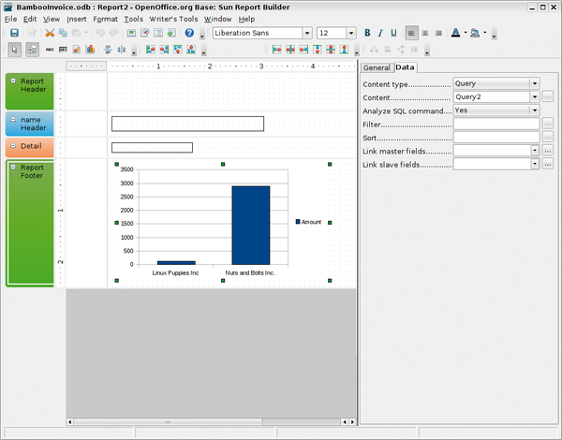Toggle bold formatting

(x=367, y=33)
